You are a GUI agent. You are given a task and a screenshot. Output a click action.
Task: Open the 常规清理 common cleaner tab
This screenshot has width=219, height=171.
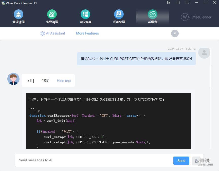(x=19, y=17)
